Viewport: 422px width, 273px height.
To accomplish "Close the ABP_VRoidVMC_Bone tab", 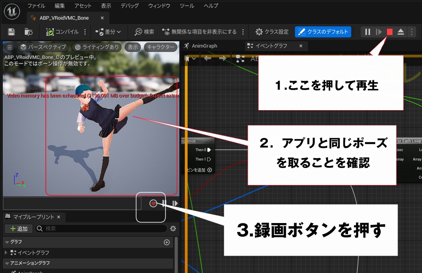I will click(102, 18).
